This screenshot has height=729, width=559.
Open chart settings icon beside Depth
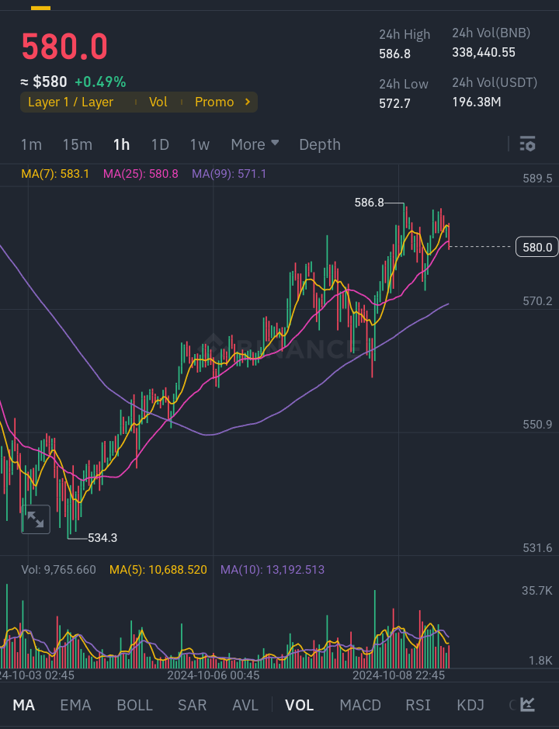pyautogui.click(x=527, y=144)
